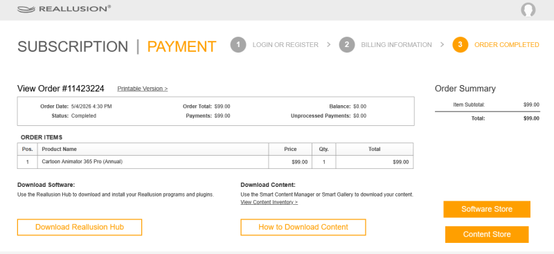Click the Reallusion logo

click(64, 9)
